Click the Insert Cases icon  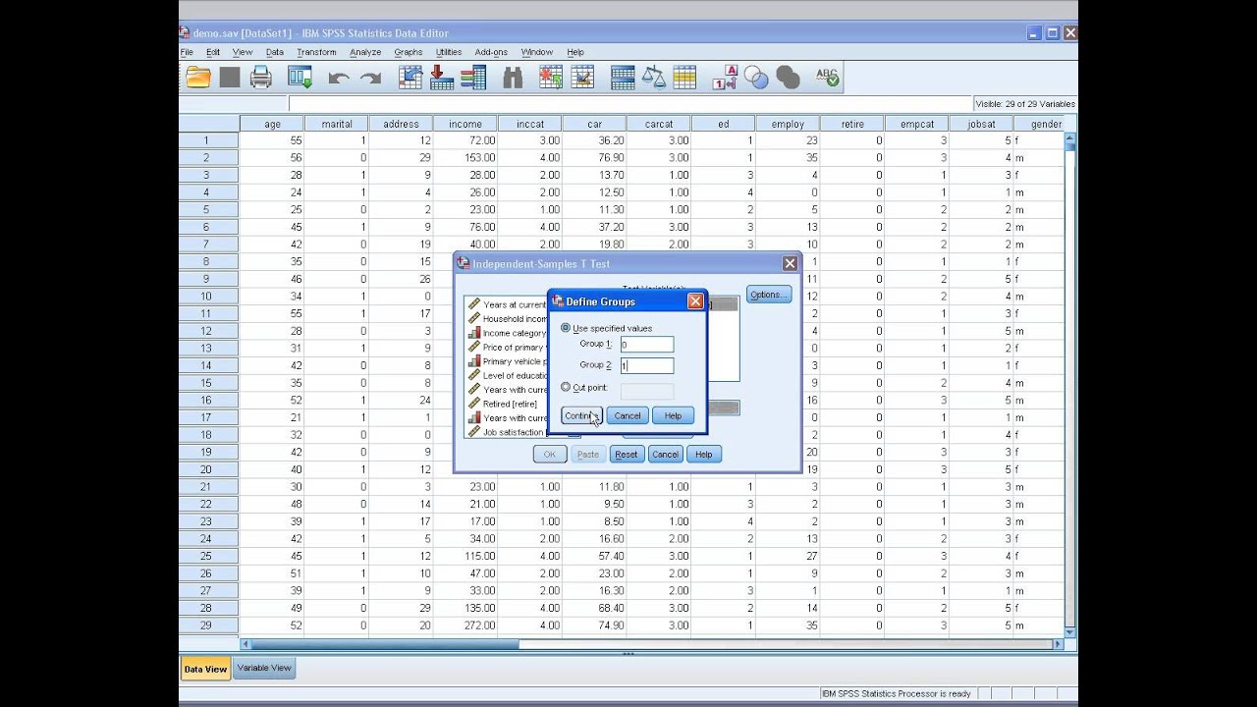pos(551,78)
